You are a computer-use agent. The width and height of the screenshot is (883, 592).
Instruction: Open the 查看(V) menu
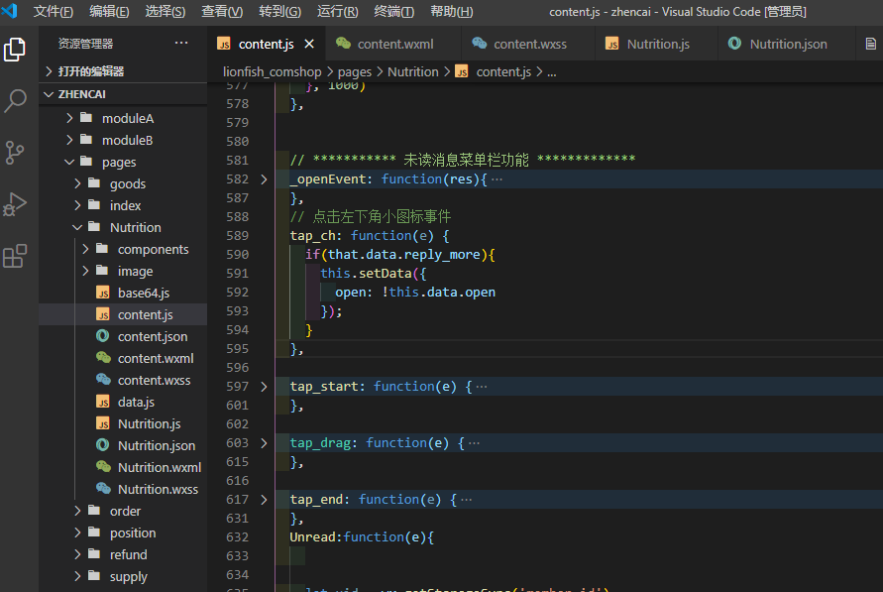222,11
